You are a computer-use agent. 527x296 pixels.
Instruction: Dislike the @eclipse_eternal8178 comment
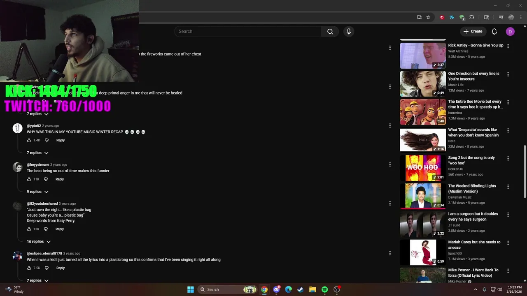coord(47,268)
